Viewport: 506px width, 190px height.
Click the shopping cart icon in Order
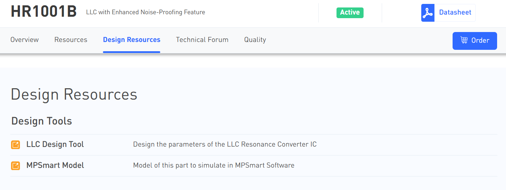click(464, 40)
